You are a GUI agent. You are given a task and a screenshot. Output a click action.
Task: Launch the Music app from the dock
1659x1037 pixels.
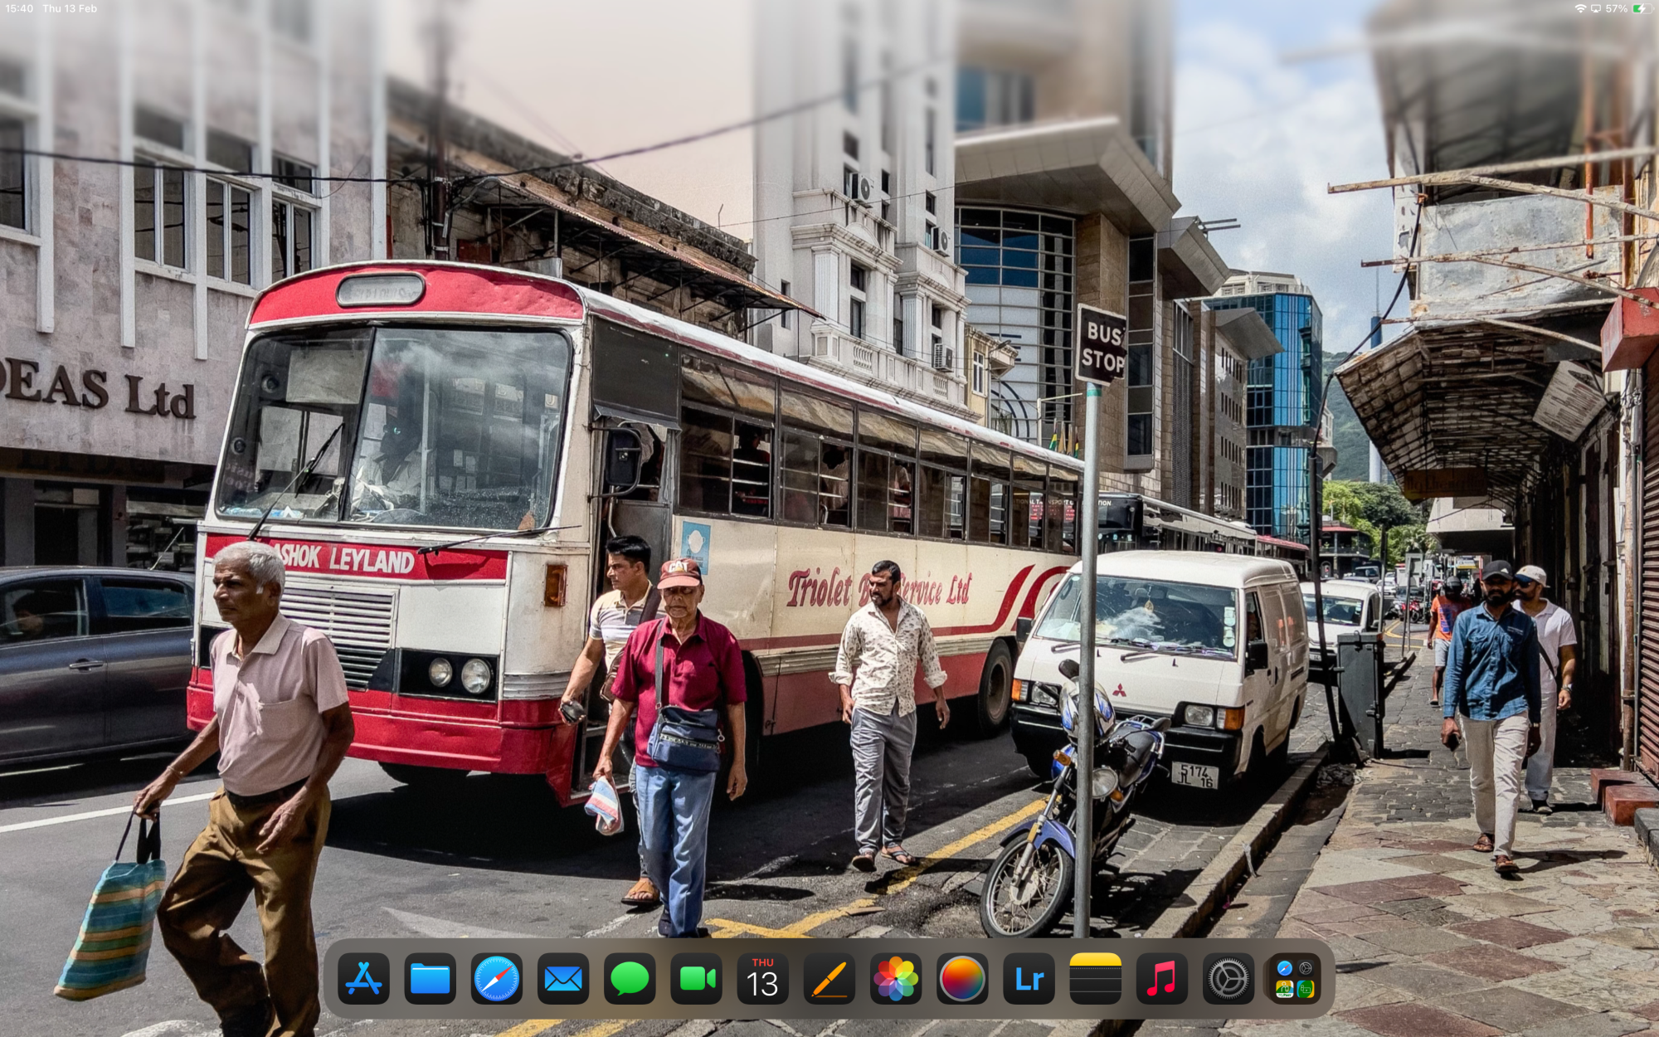[1161, 979]
